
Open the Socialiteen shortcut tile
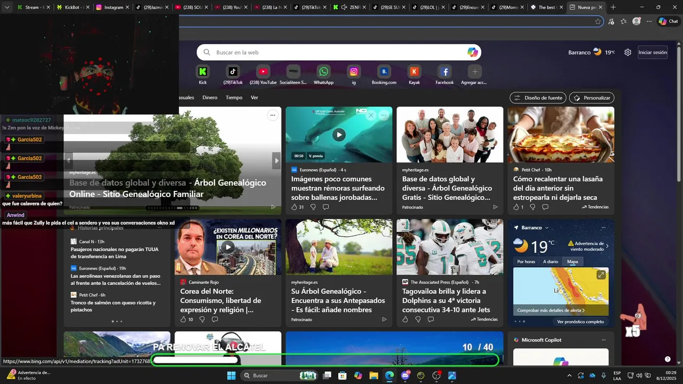[293, 71]
